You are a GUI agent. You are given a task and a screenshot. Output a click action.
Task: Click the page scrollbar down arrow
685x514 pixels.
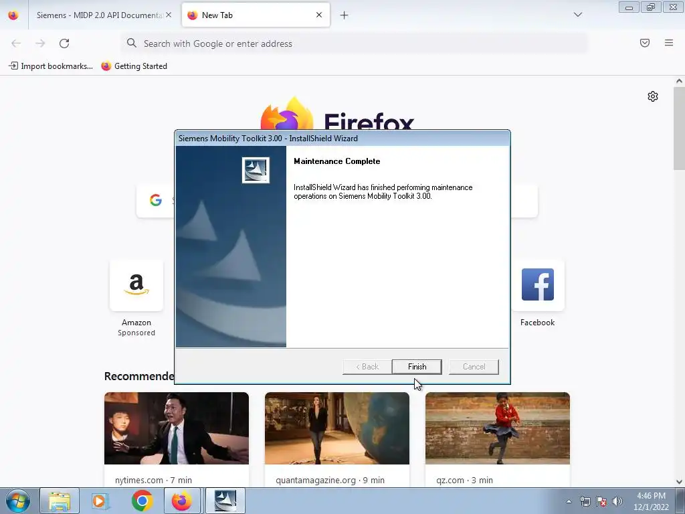tap(679, 481)
